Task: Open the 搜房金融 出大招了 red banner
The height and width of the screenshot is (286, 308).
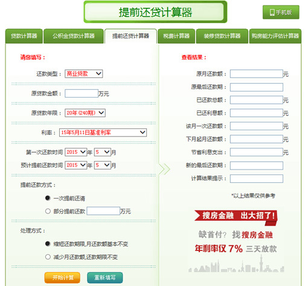Action: point(236,217)
